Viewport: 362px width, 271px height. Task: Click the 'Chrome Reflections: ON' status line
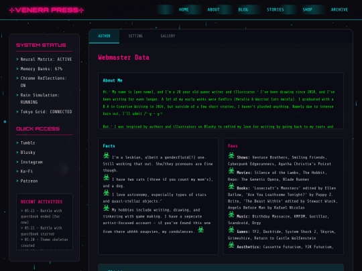(x=44, y=82)
